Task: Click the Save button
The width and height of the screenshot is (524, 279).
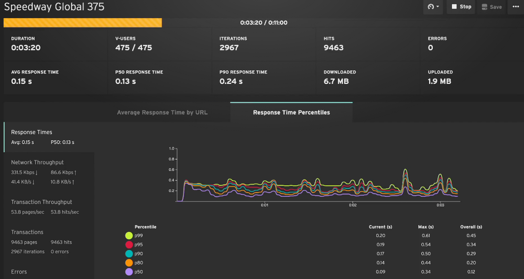Action: click(x=492, y=7)
